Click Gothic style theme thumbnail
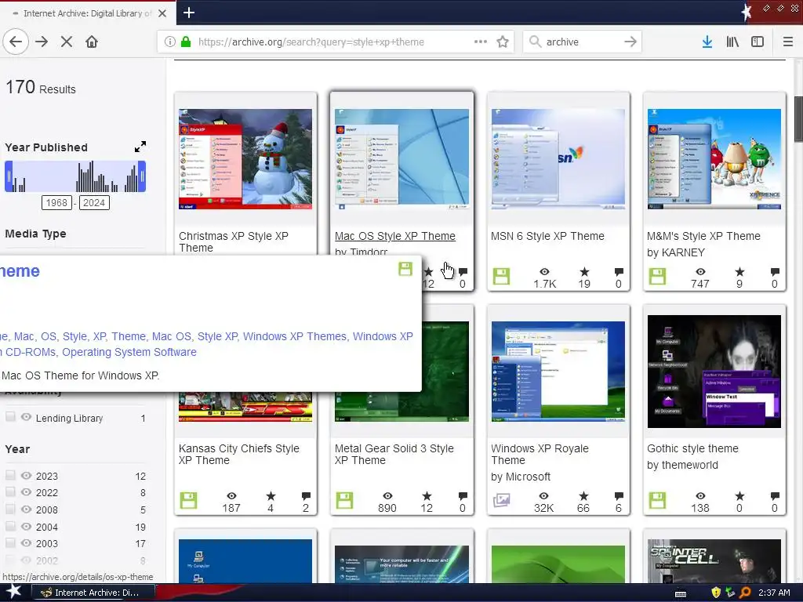803x602 pixels. [x=714, y=371]
